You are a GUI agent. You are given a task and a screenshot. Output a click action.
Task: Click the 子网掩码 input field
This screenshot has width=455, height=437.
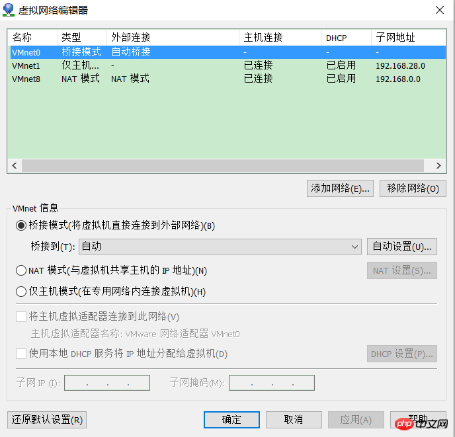pyautogui.click(x=272, y=383)
